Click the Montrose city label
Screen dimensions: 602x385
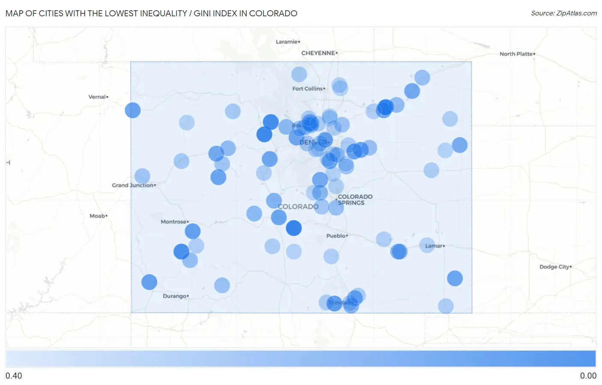click(x=174, y=222)
